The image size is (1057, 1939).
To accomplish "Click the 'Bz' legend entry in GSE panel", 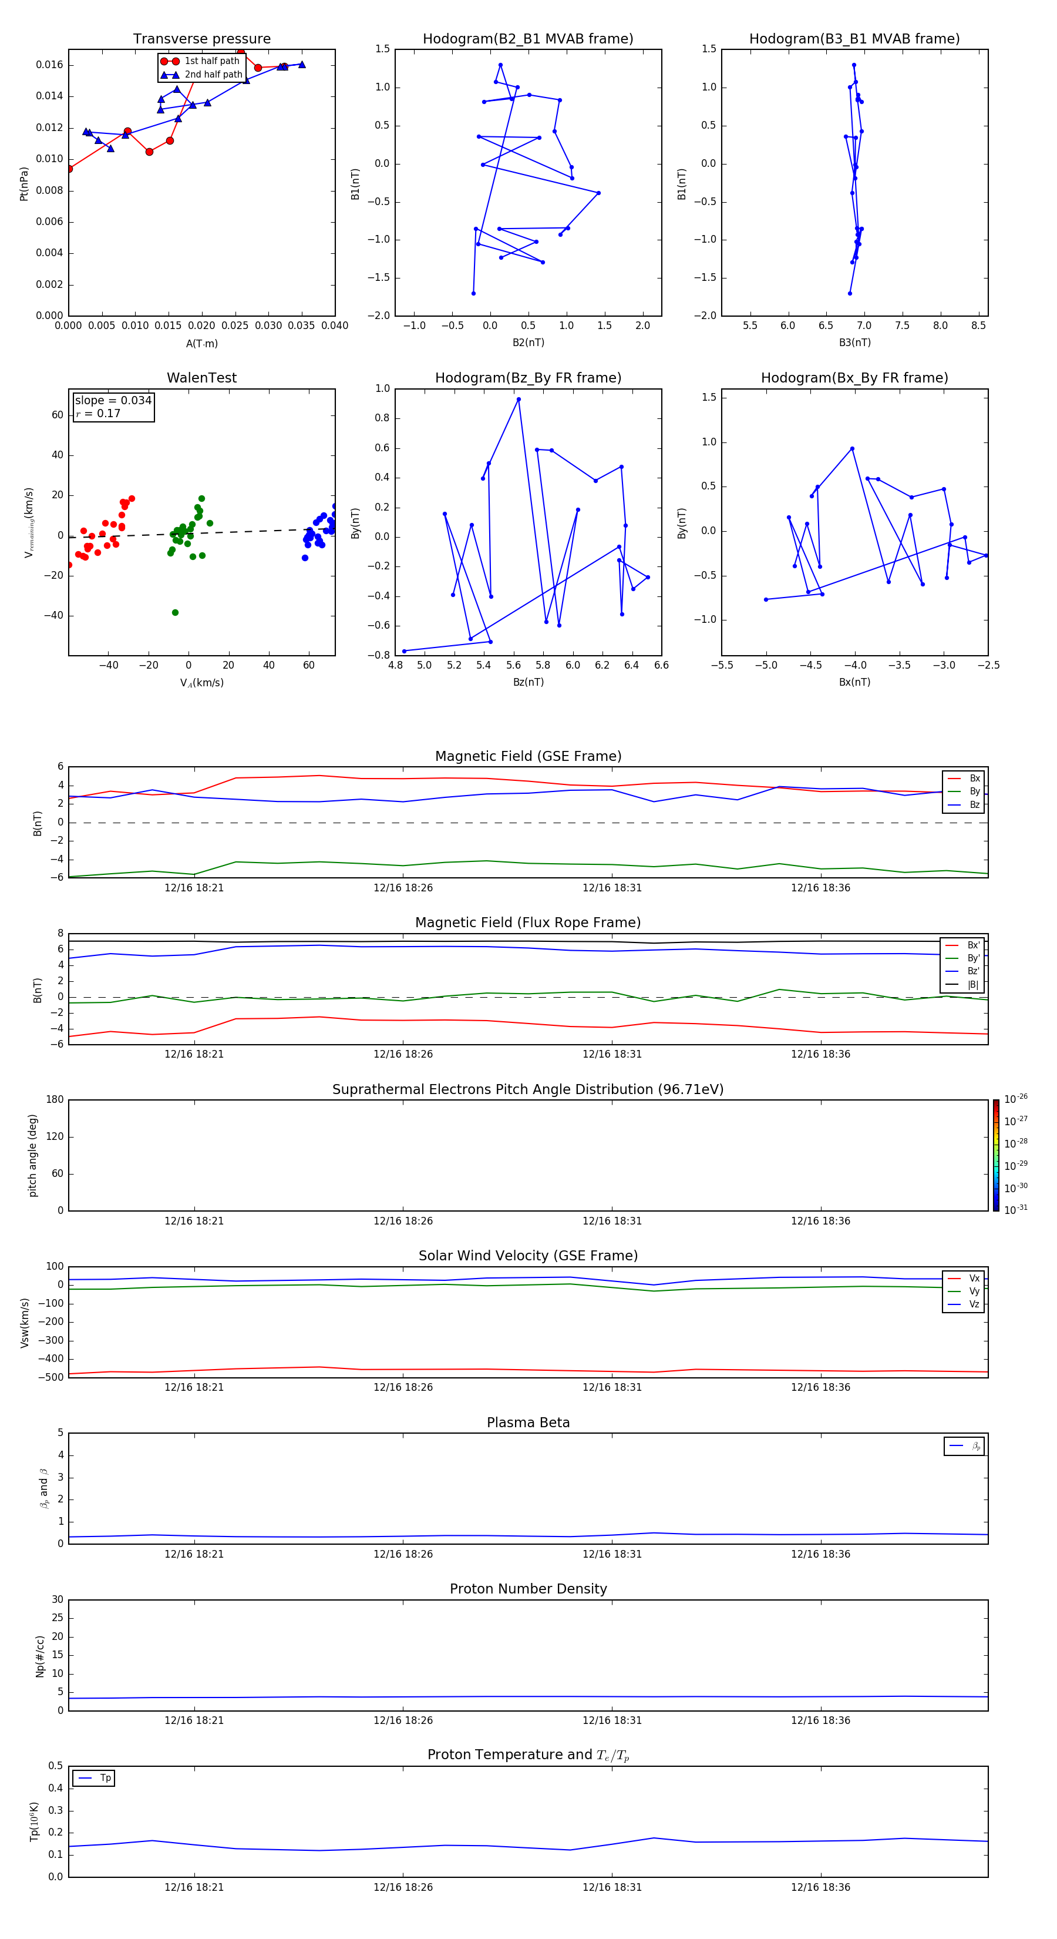I will point(964,804).
